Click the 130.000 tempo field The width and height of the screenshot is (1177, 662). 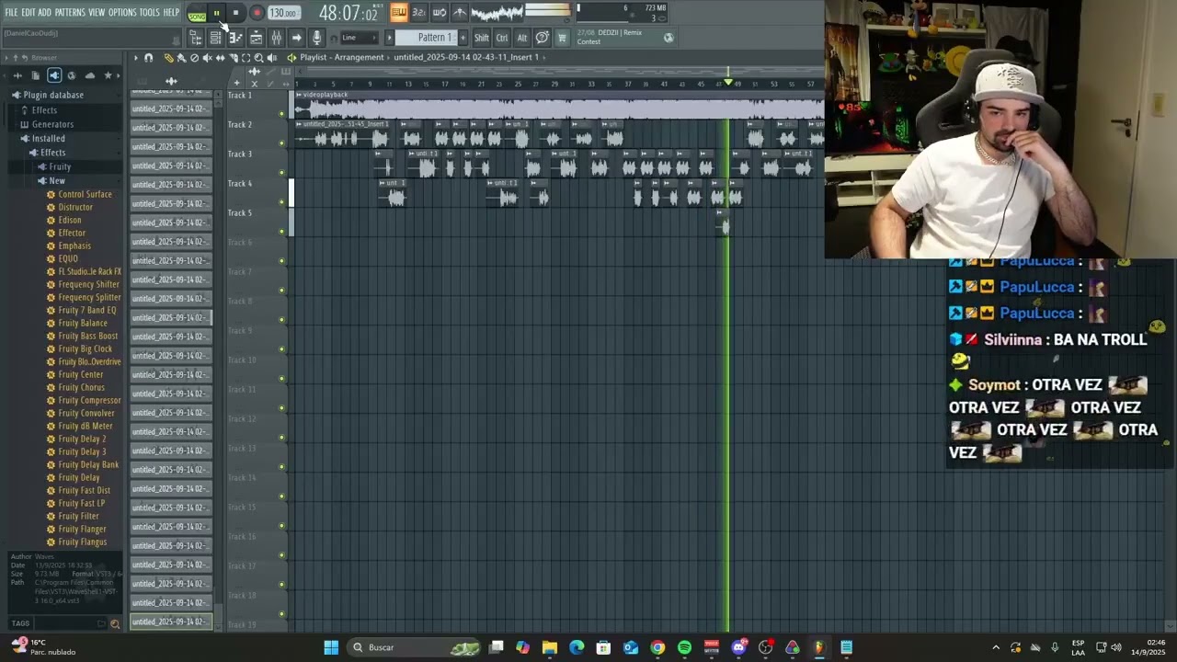click(x=283, y=13)
